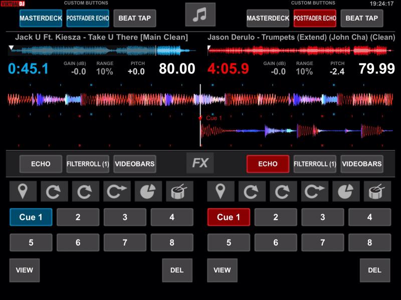Disable right deck ECHO effect
Screen dimensions: 401x300
click(x=268, y=164)
